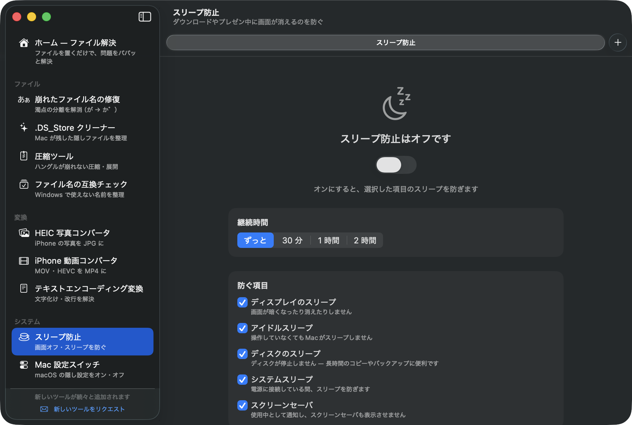The width and height of the screenshot is (632, 425).
Task: Open HEIC 写真コンバータ tool
Action: (83, 238)
